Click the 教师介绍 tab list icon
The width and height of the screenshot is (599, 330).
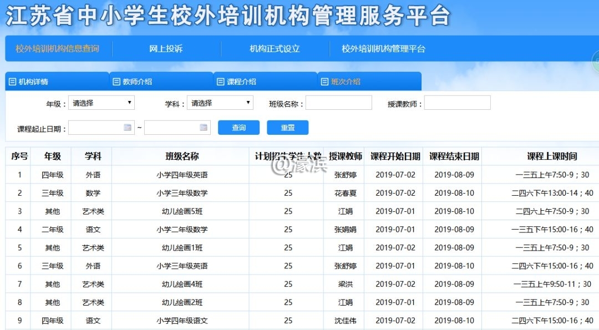tap(116, 82)
